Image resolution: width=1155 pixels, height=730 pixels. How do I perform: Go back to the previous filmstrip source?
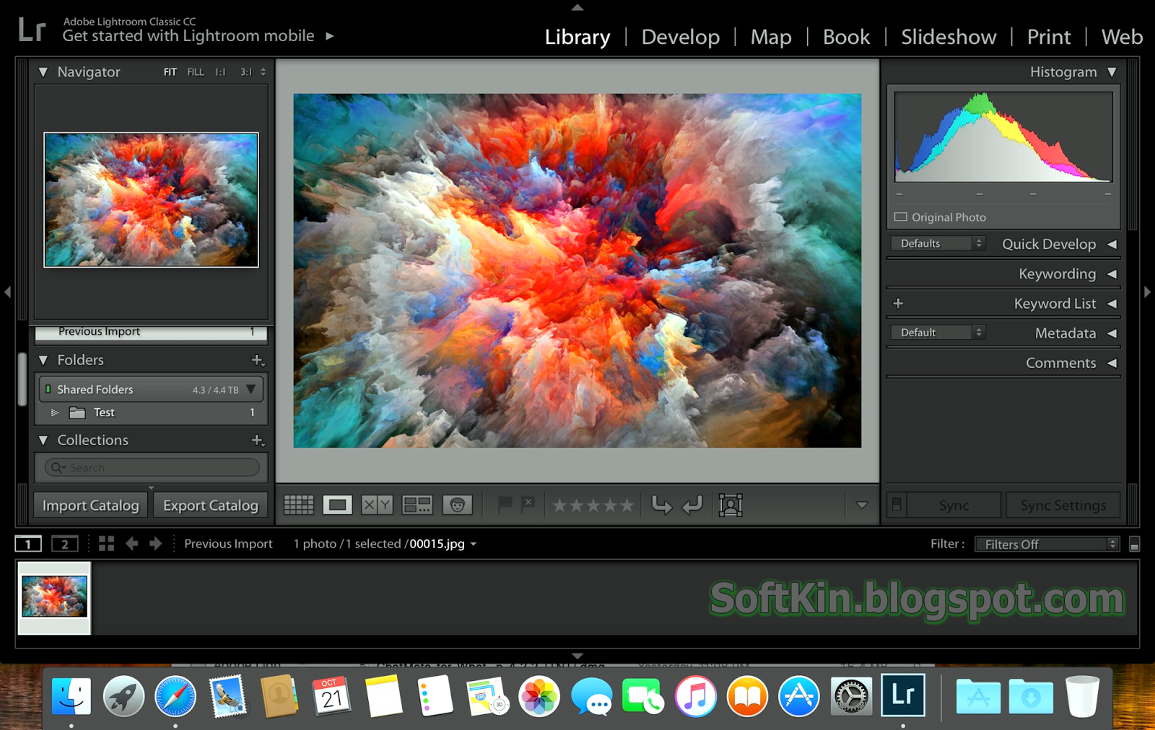[131, 544]
